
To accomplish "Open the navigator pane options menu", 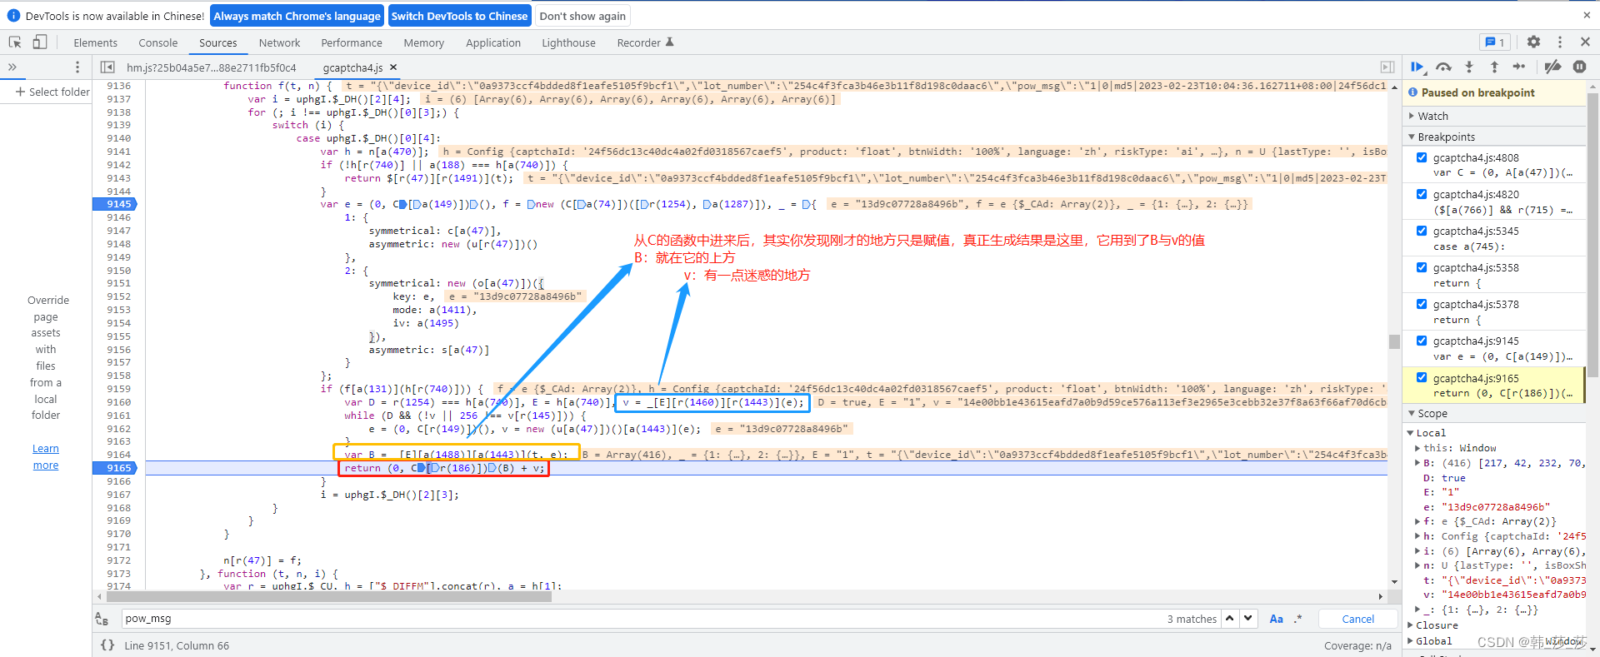I will pos(77,67).
